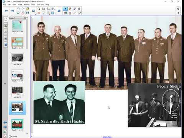Move toolbar with the up-down arrow icon

tap(178, 13)
